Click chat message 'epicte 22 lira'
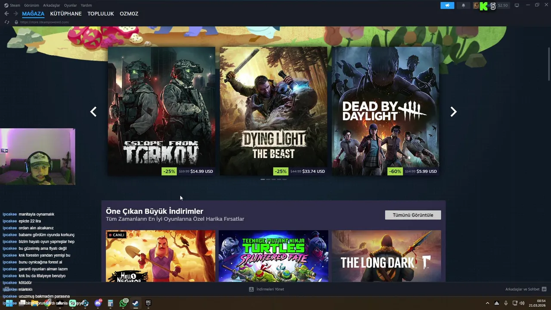 tap(30, 221)
